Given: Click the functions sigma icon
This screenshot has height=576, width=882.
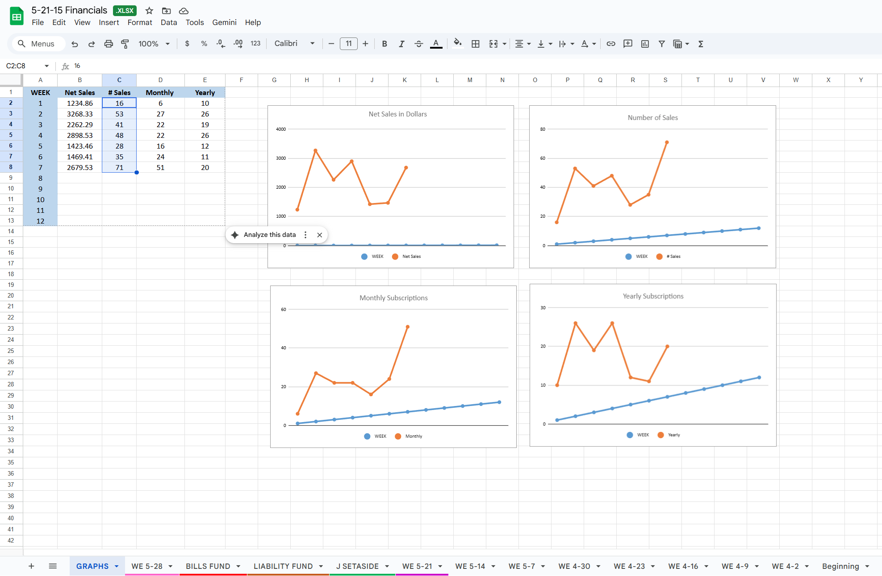Looking at the screenshot, I should pyautogui.click(x=701, y=44).
